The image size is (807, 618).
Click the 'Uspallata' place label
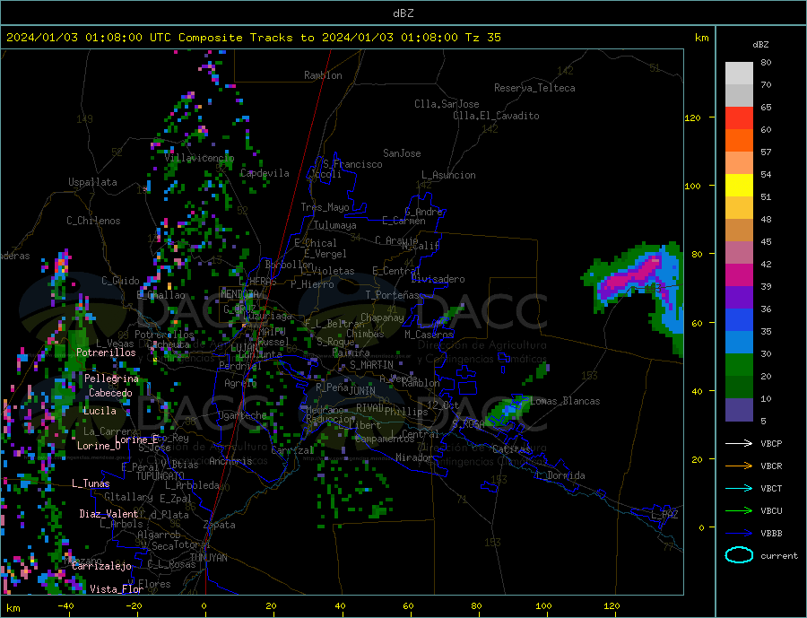[92, 182]
